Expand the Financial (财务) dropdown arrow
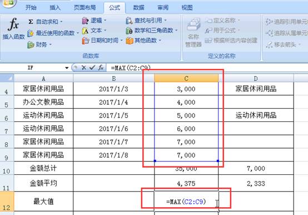The width and height of the screenshot is (308, 215). click(51, 45)
